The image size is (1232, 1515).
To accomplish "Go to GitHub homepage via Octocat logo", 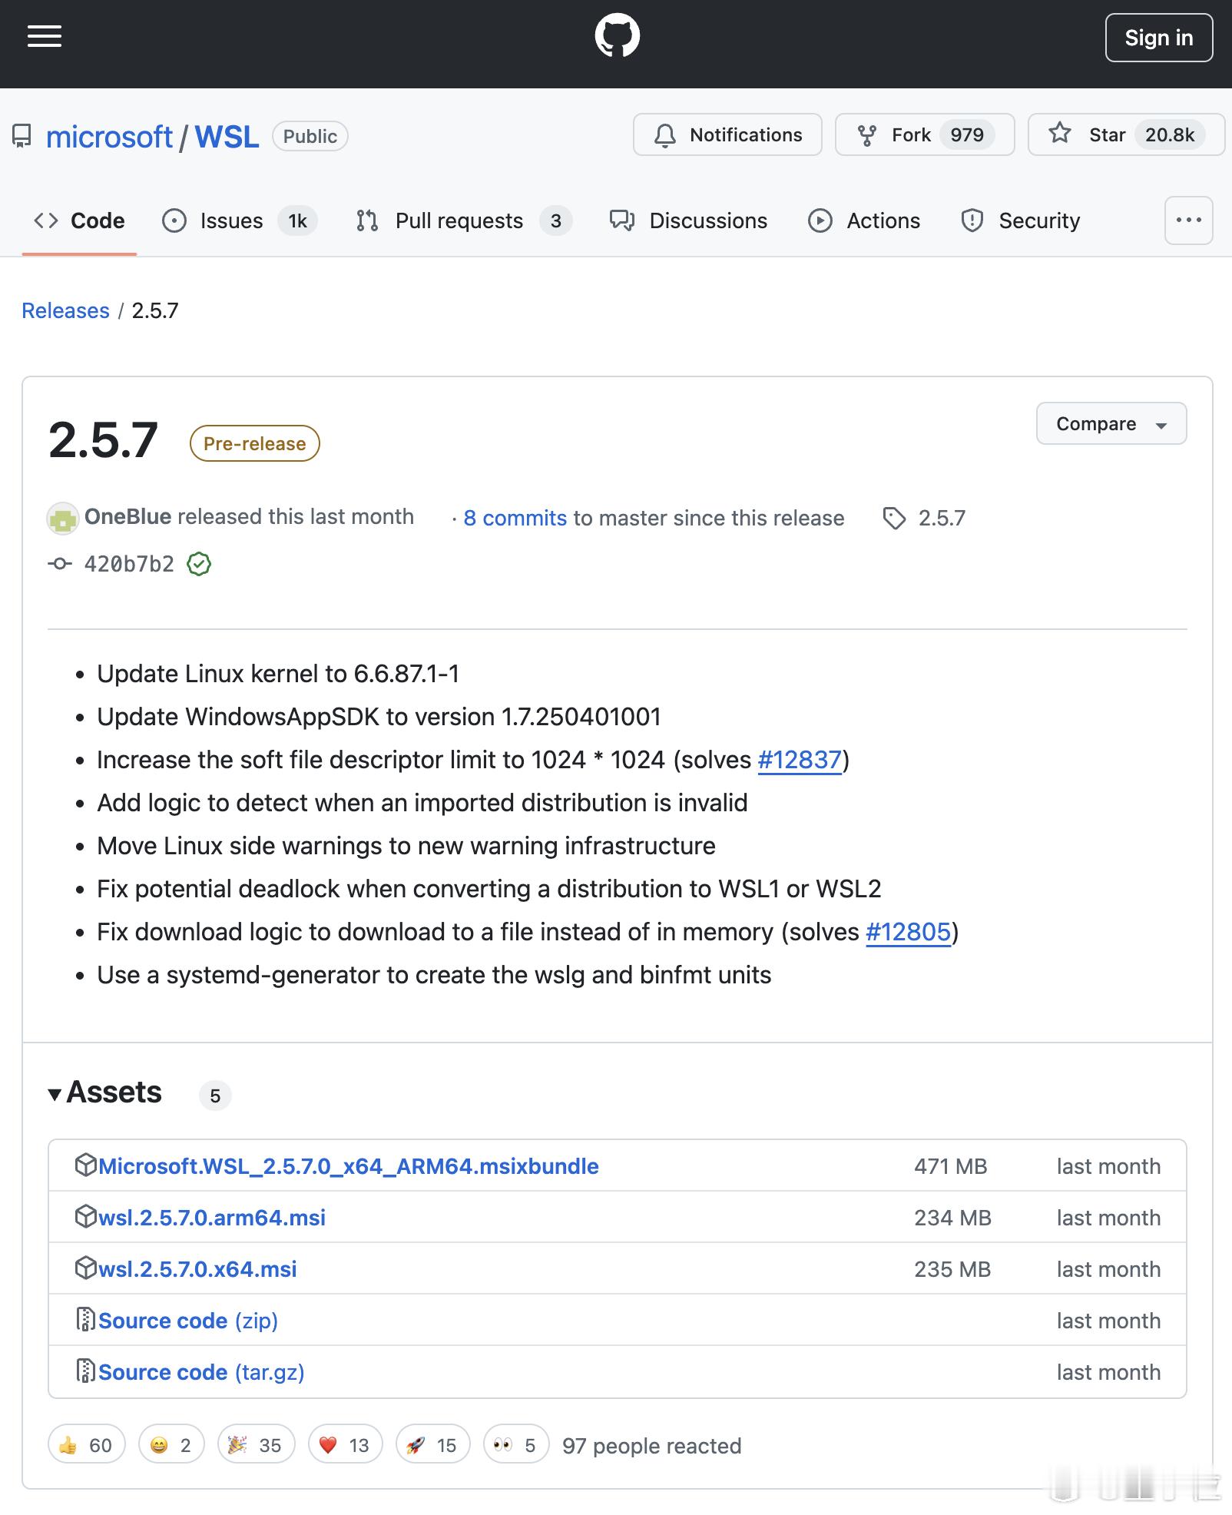I will 617,36.
